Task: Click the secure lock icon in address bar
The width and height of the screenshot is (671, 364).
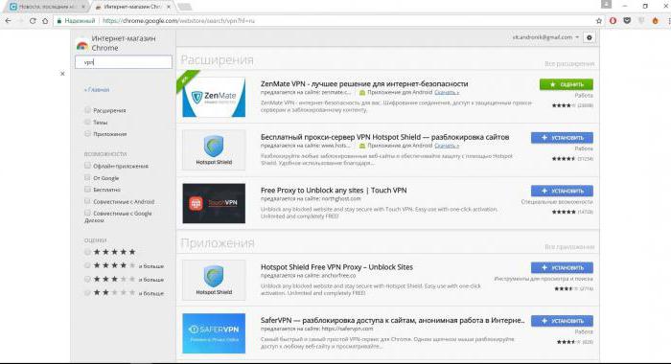Action: tap(59, 20)
